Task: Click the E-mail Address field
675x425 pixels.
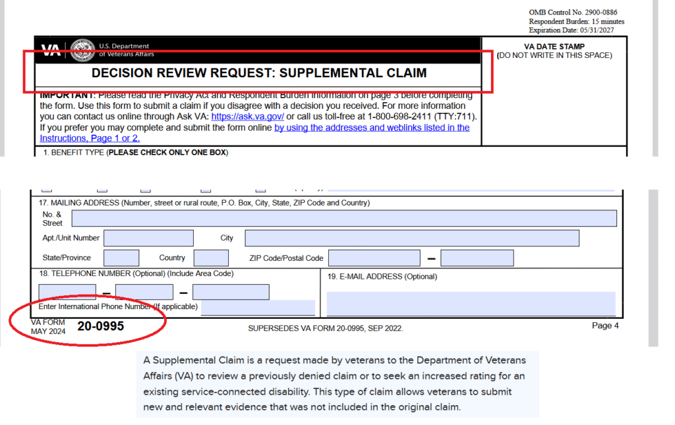Action: [x=471, y=303]
